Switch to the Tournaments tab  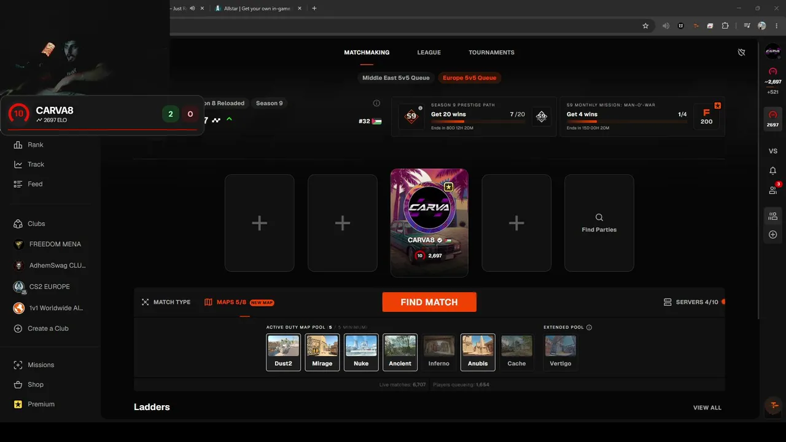[x=491, y=52]
